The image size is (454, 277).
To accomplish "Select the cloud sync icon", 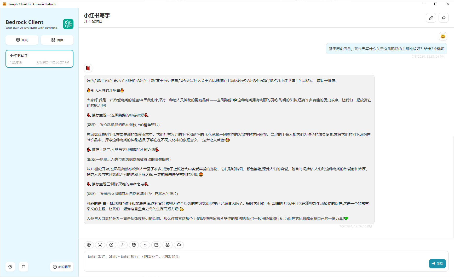I will (x=179, y=245).
